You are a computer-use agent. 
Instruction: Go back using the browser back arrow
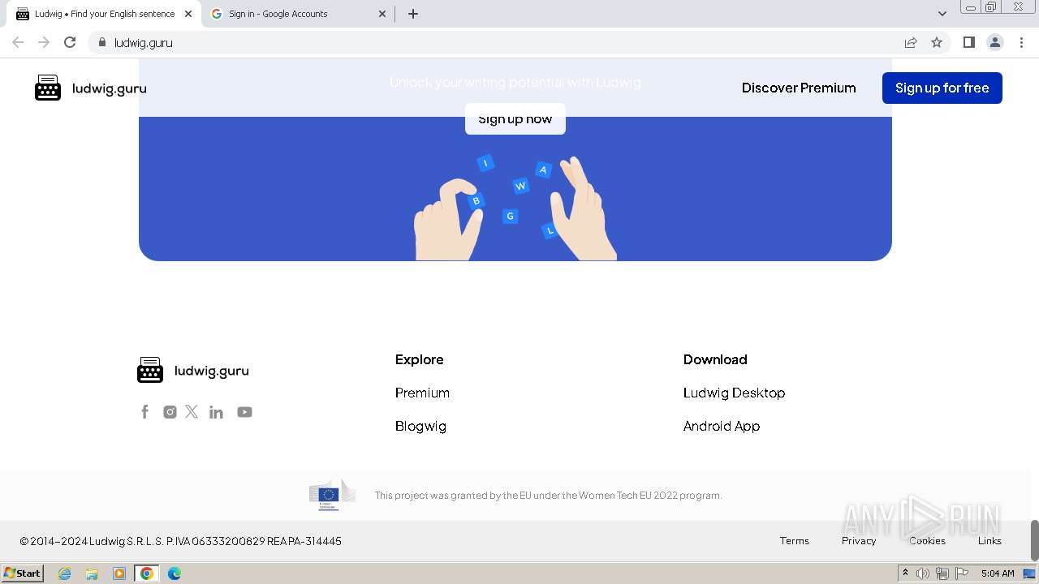[x=18, y=42]
